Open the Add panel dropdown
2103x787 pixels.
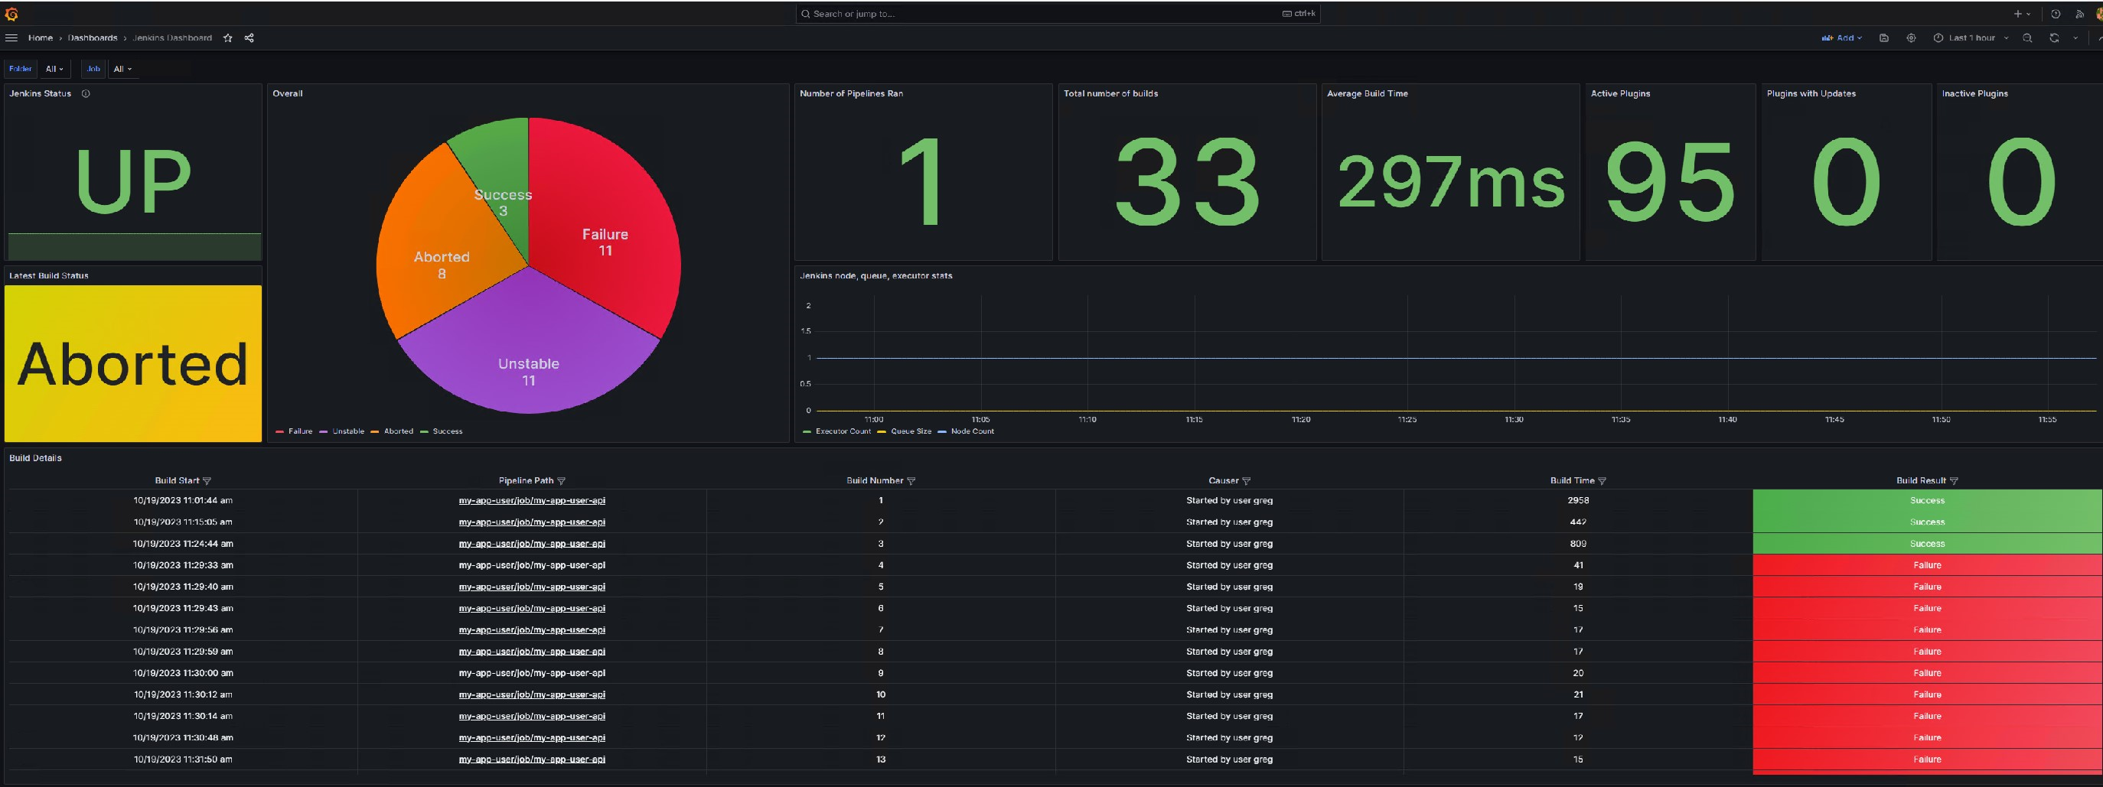click(1842, 37)
